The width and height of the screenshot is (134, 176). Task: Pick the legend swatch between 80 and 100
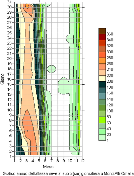tap(102, 114)
